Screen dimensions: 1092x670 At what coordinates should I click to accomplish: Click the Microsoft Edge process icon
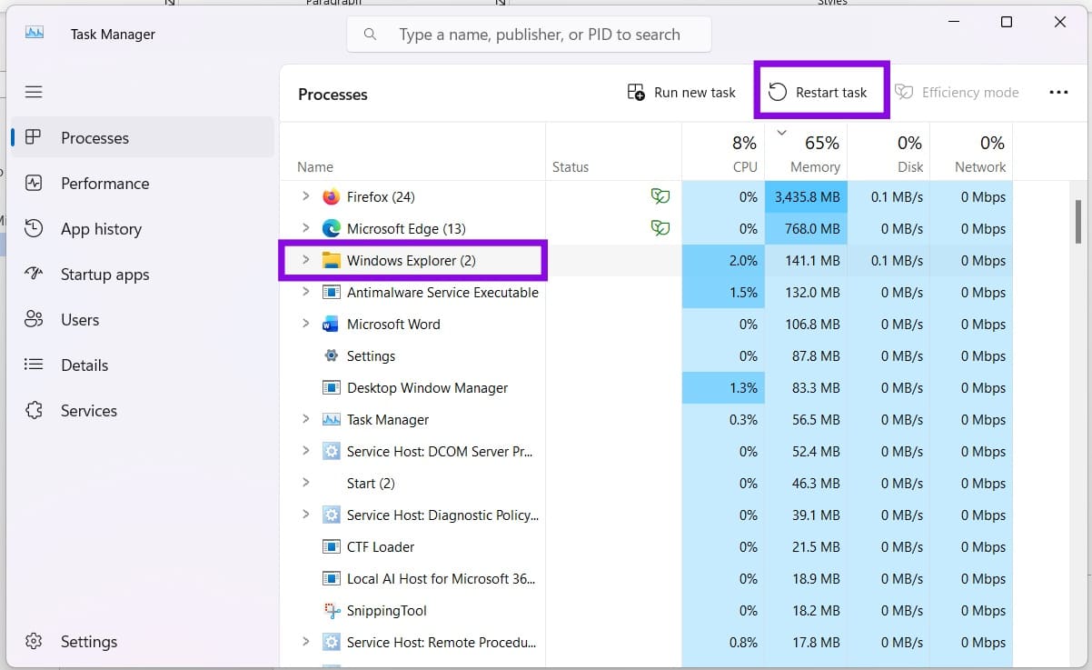(331, 228)
